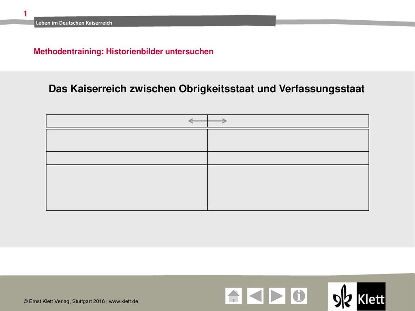Click the 'Methodentraining: Historienbilder untersuchen' title

123,51
